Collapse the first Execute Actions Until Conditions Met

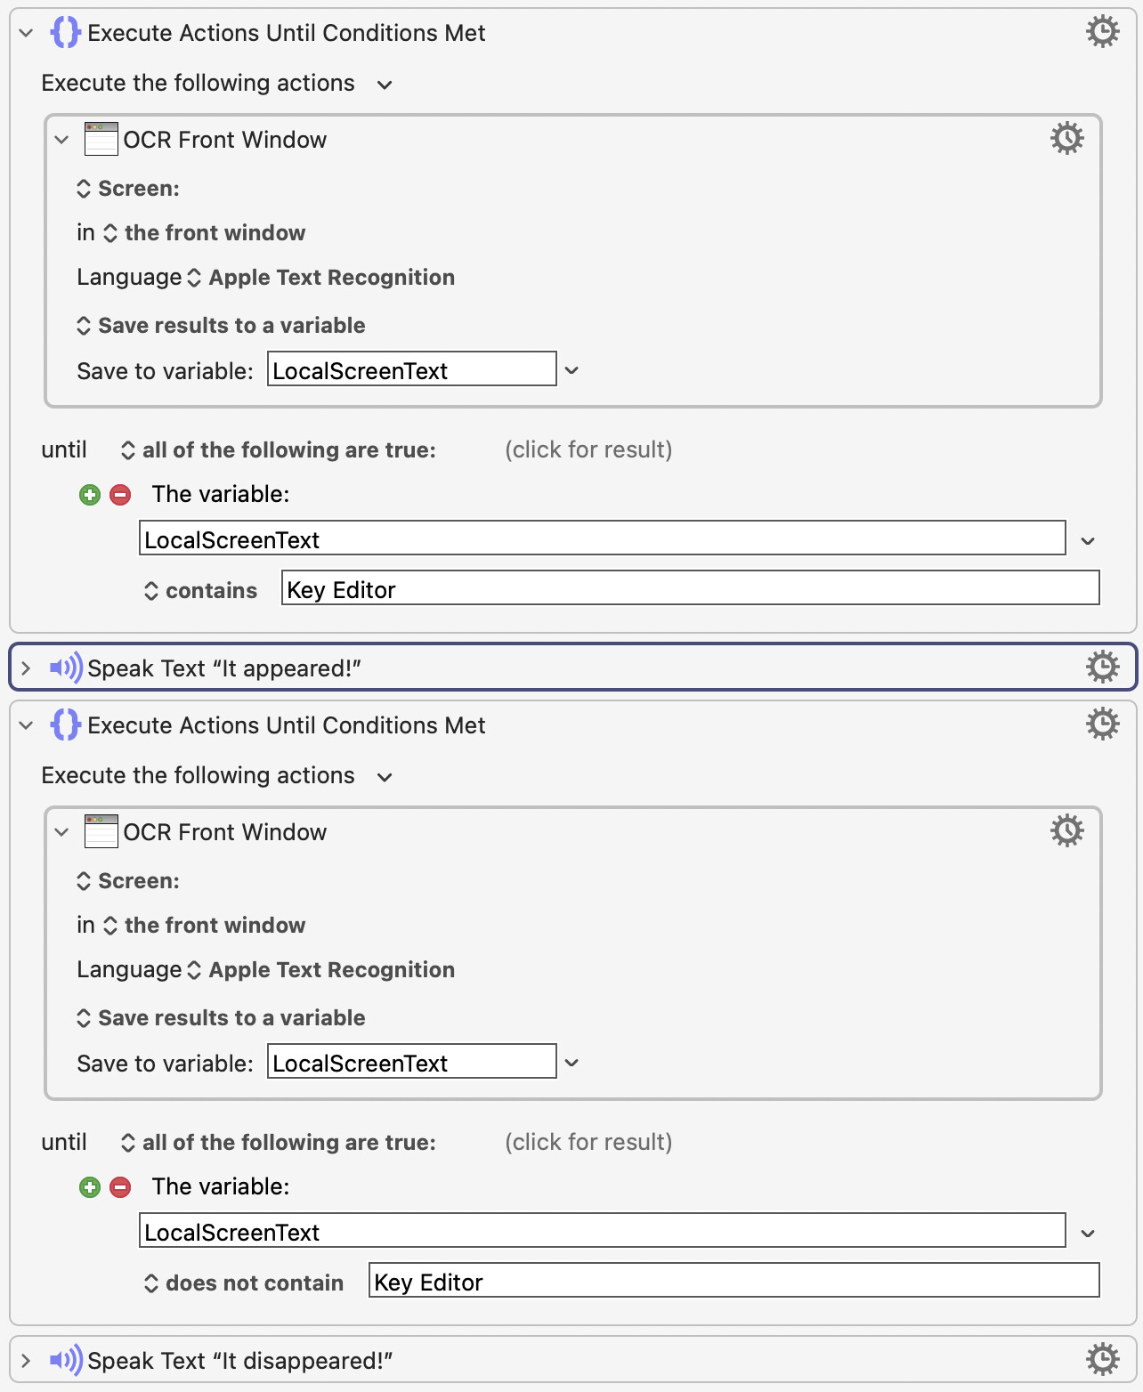pos(27,33)
